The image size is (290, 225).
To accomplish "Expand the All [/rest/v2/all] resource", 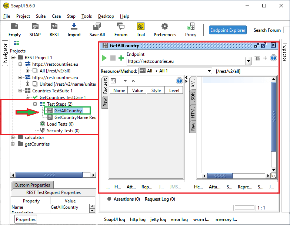I will 27,71.
